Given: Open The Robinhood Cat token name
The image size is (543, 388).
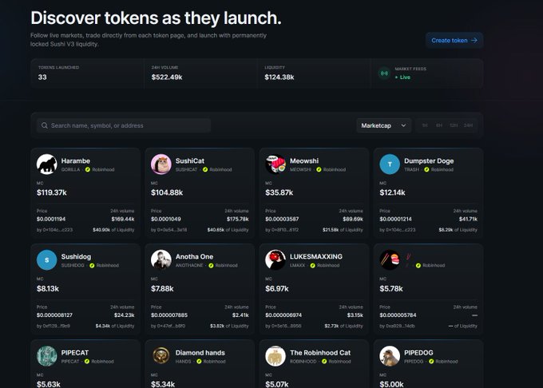Looking at the screenshot, I should (x=320, y=353).
